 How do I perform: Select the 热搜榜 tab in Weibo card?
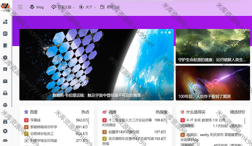pos(161,112)
